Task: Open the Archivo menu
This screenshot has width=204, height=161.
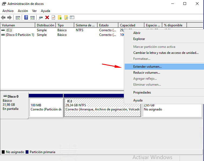Action: tap(8, 11)
